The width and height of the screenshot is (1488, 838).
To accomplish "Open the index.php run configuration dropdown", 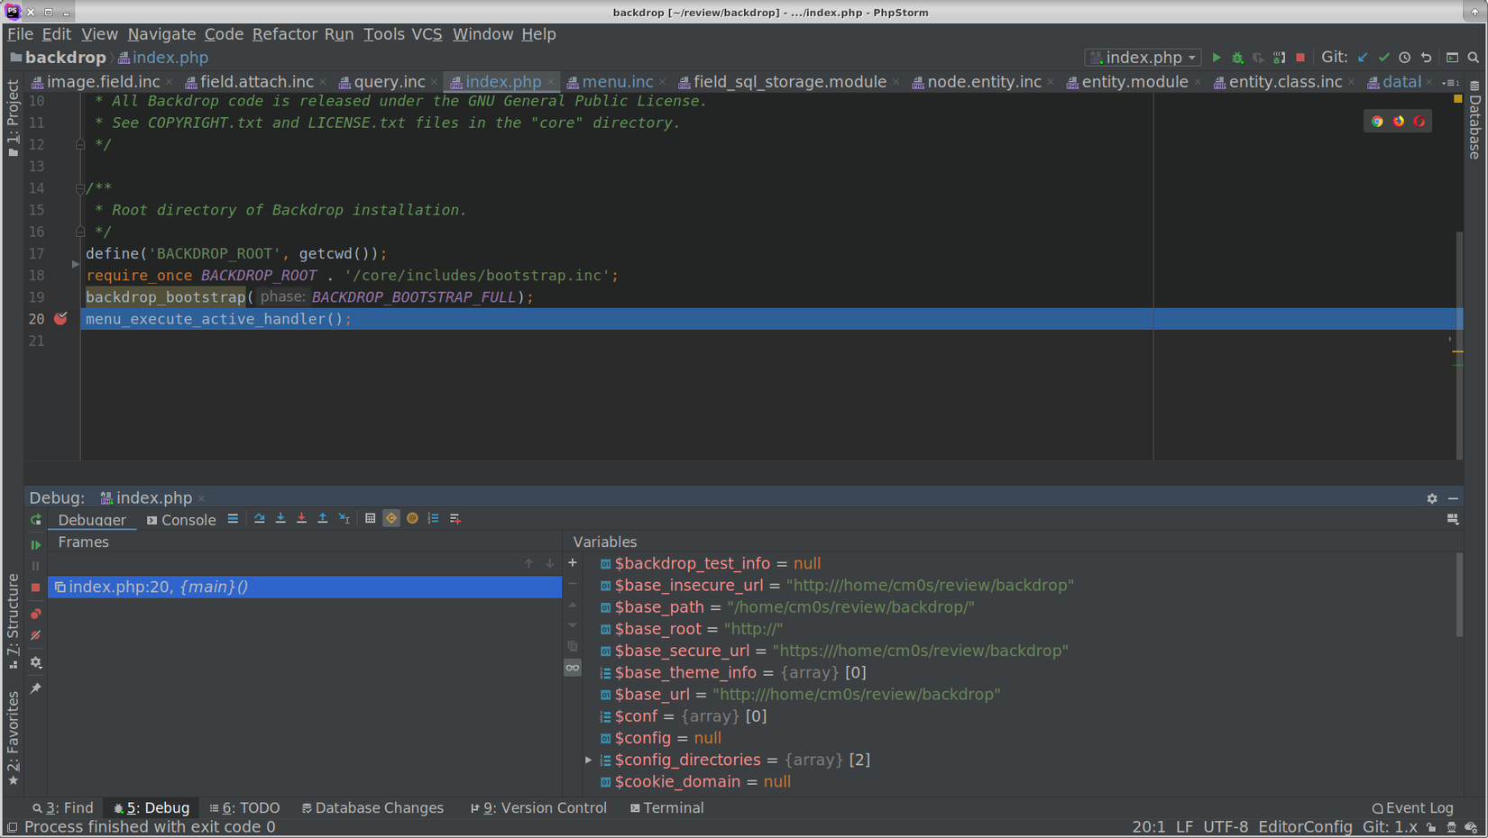I will coord(1143,58).
